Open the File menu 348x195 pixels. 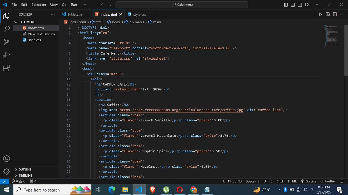tap(14, 5)
